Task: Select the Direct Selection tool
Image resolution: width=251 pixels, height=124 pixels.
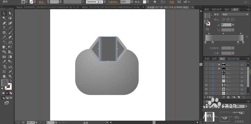Action: click(10, 13)
